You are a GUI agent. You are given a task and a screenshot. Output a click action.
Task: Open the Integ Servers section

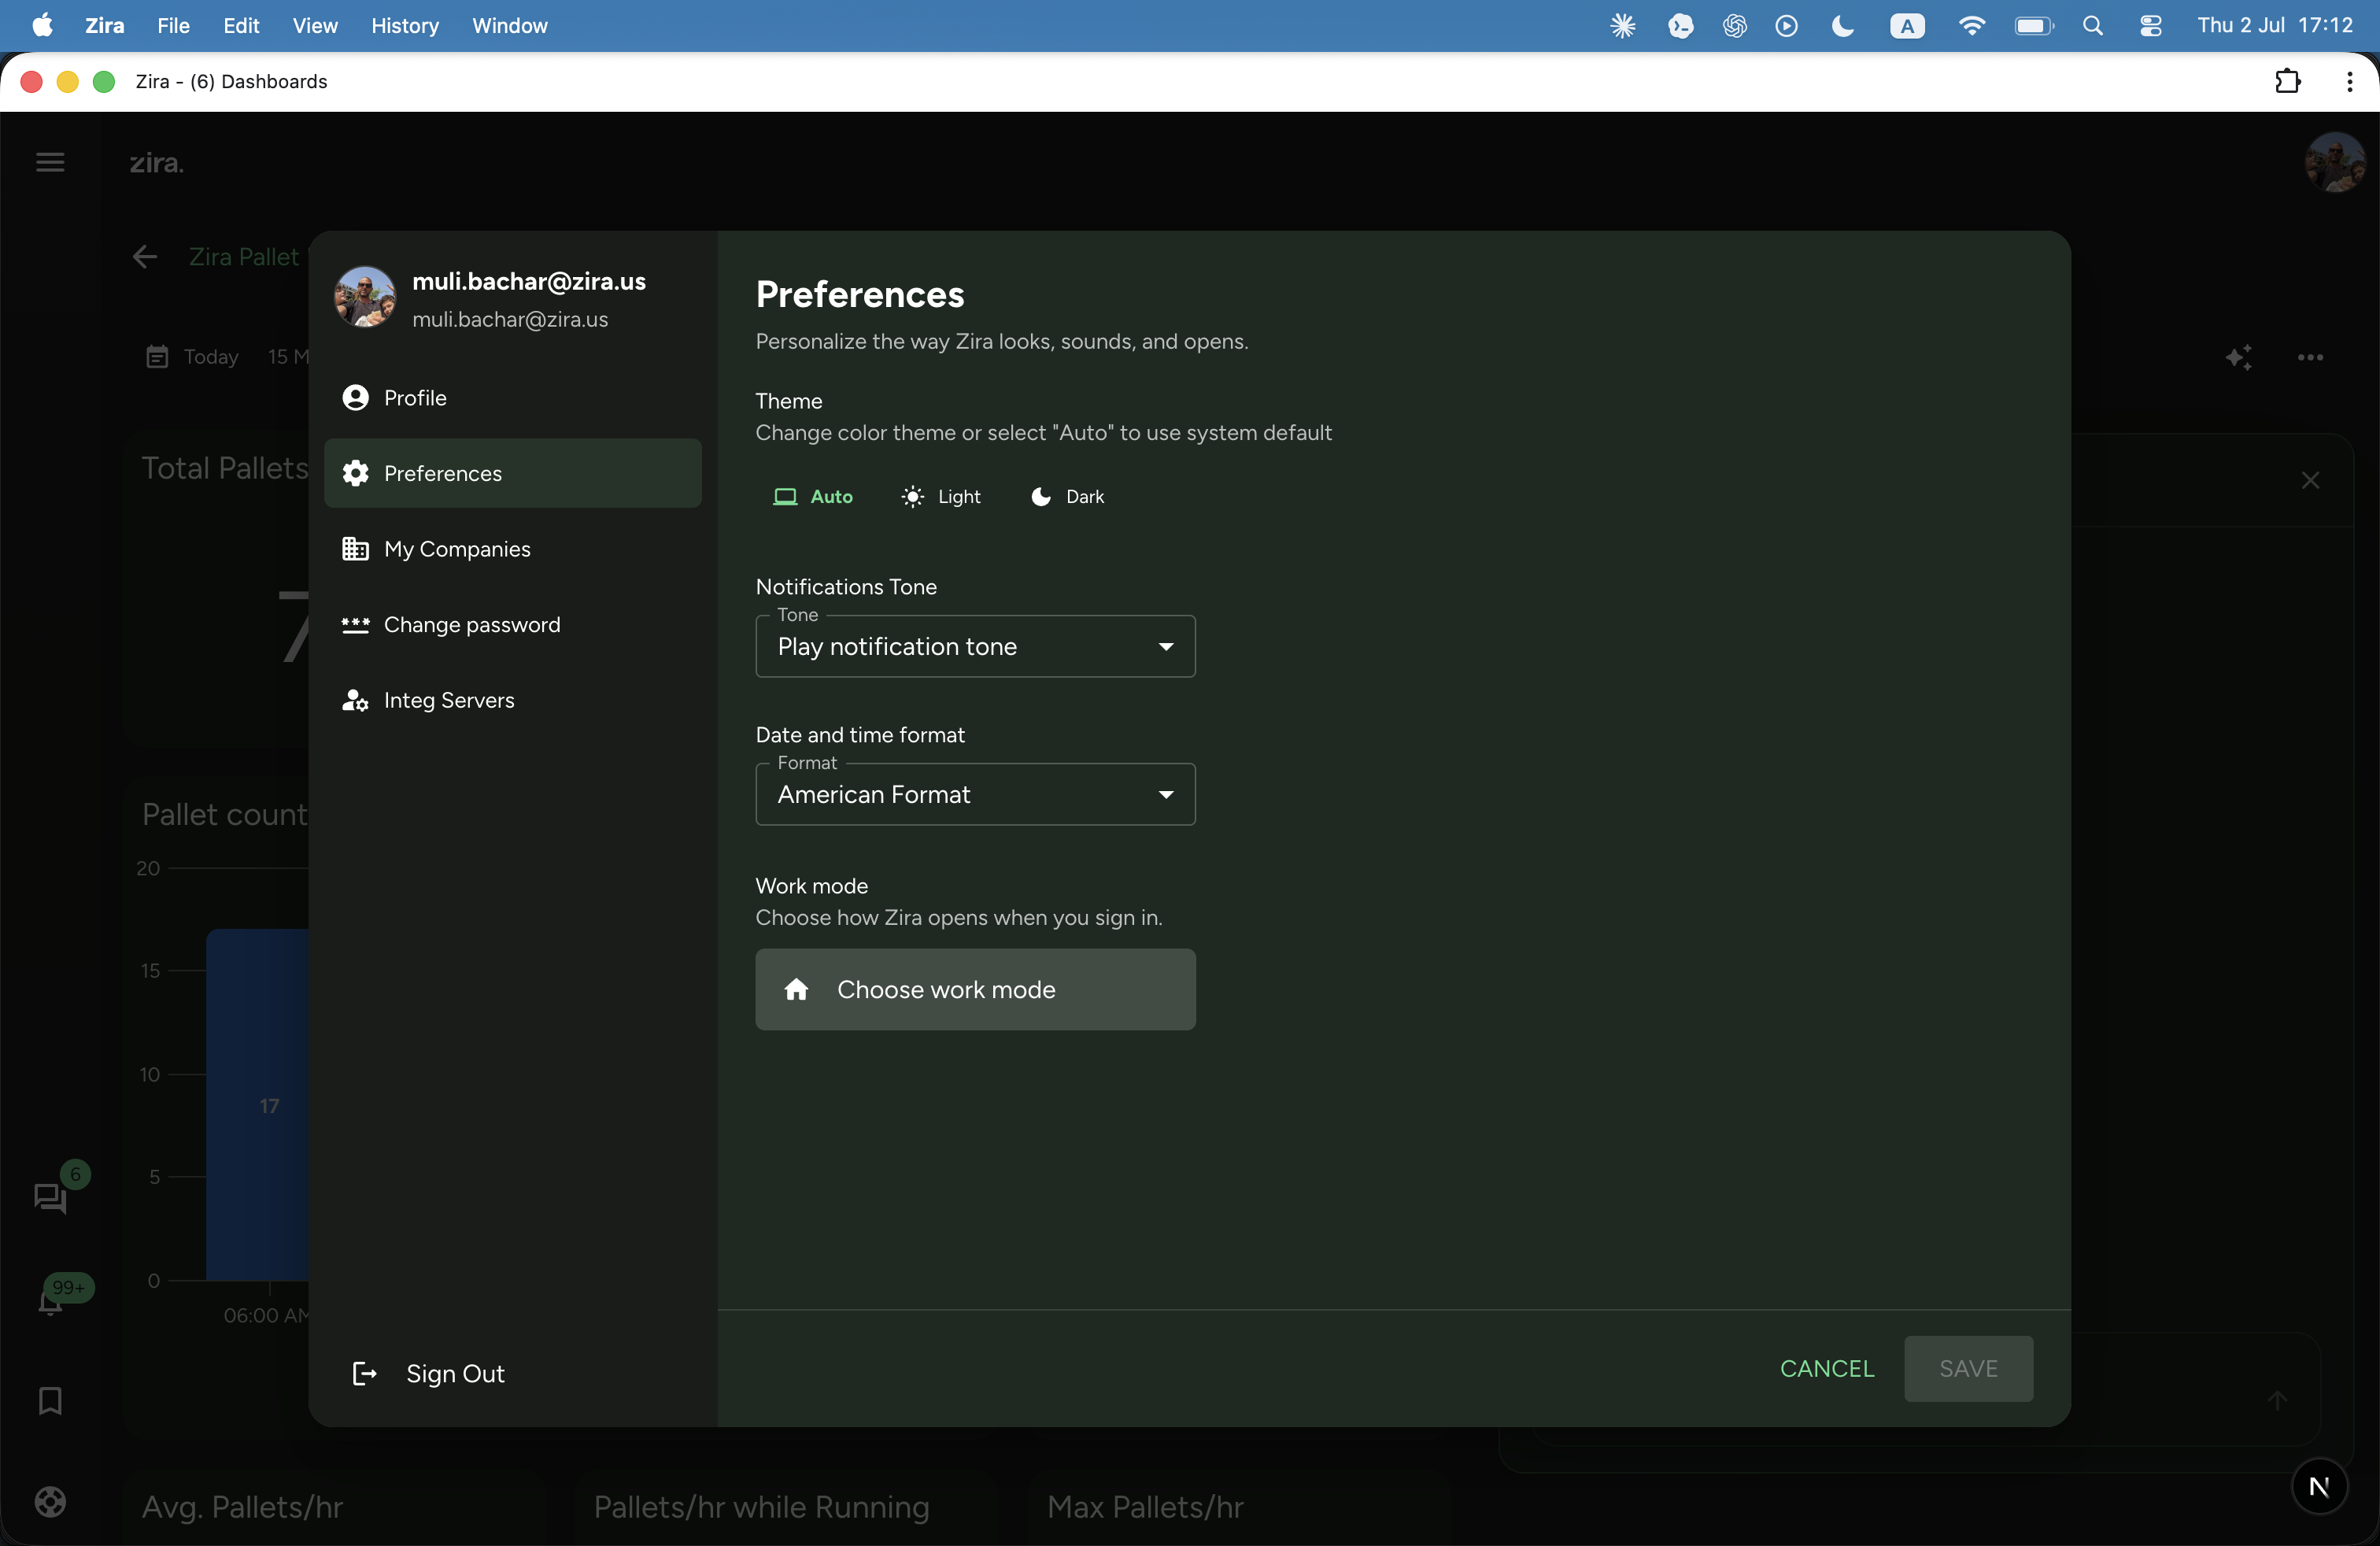512,700
